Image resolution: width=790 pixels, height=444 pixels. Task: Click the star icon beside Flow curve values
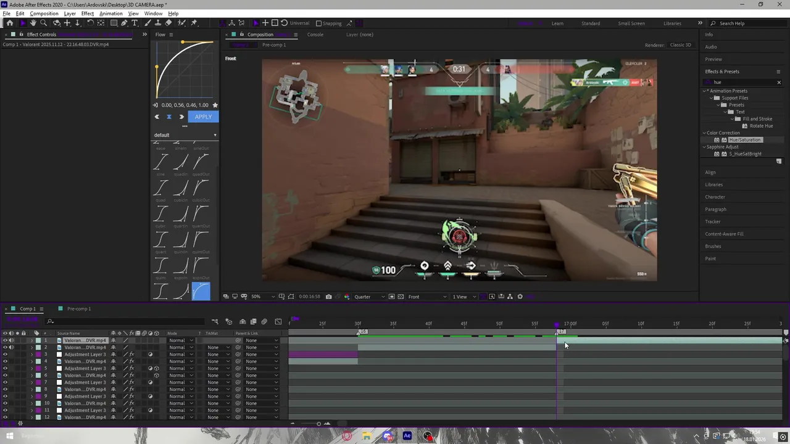215,105
